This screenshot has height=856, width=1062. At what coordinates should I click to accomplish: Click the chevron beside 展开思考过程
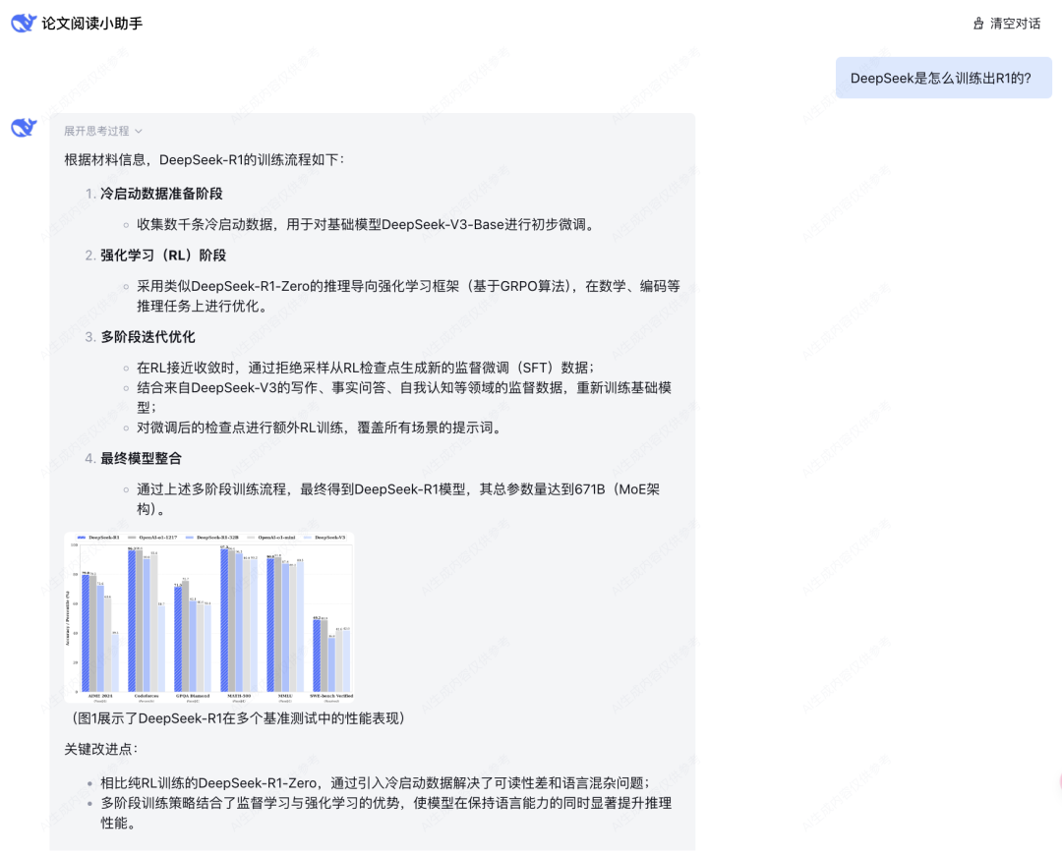click(138, 130)
